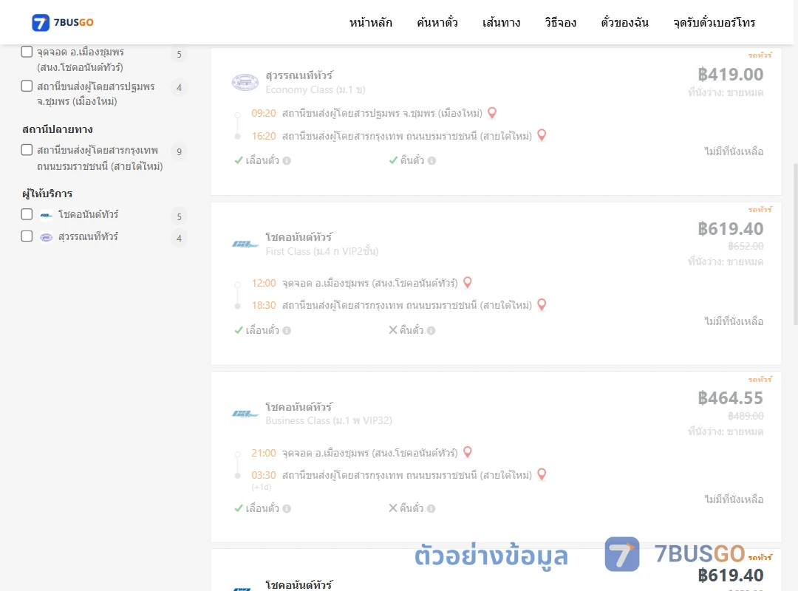Click the 21:00 departure time

coord(264,453)
